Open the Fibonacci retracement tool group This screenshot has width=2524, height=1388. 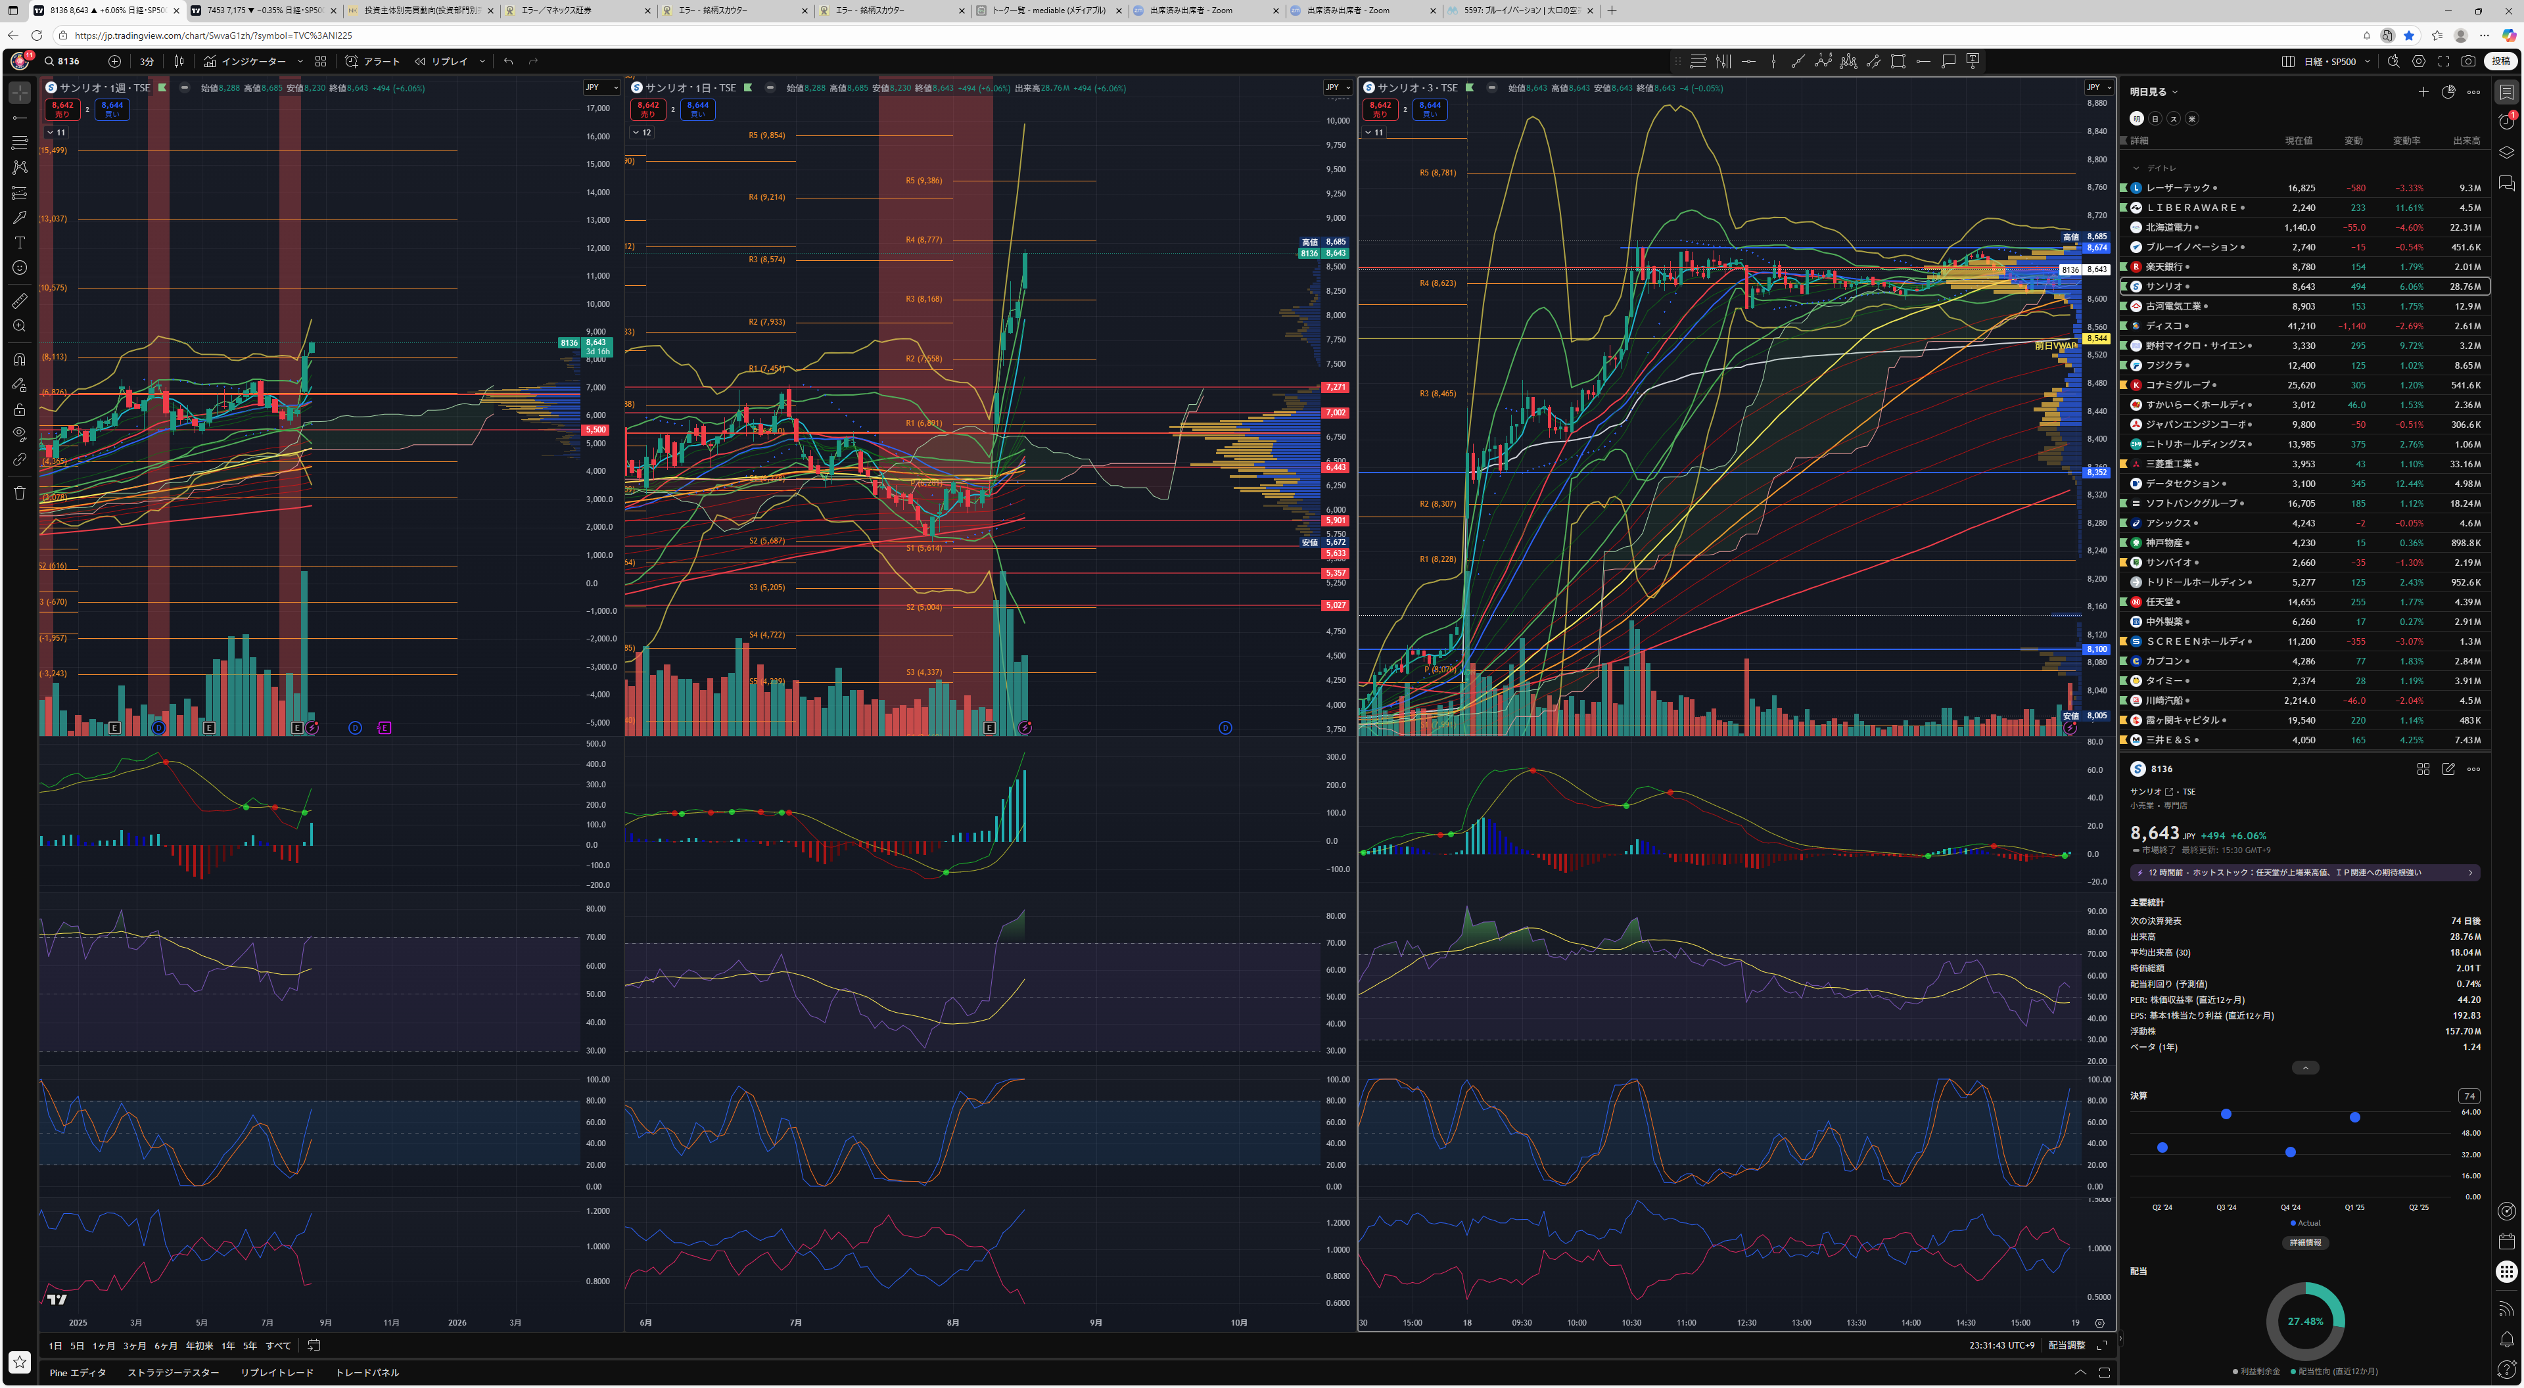(20, 142)
